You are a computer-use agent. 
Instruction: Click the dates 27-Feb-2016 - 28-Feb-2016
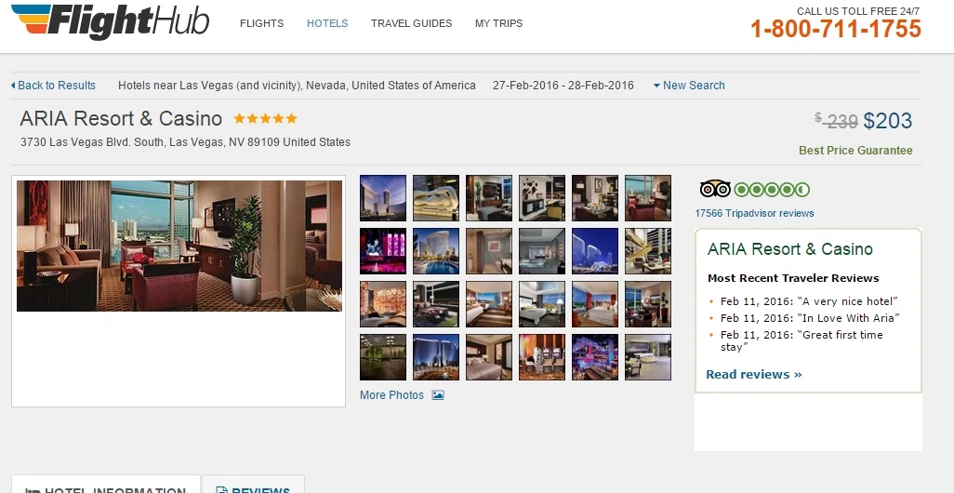click(563, 86)
